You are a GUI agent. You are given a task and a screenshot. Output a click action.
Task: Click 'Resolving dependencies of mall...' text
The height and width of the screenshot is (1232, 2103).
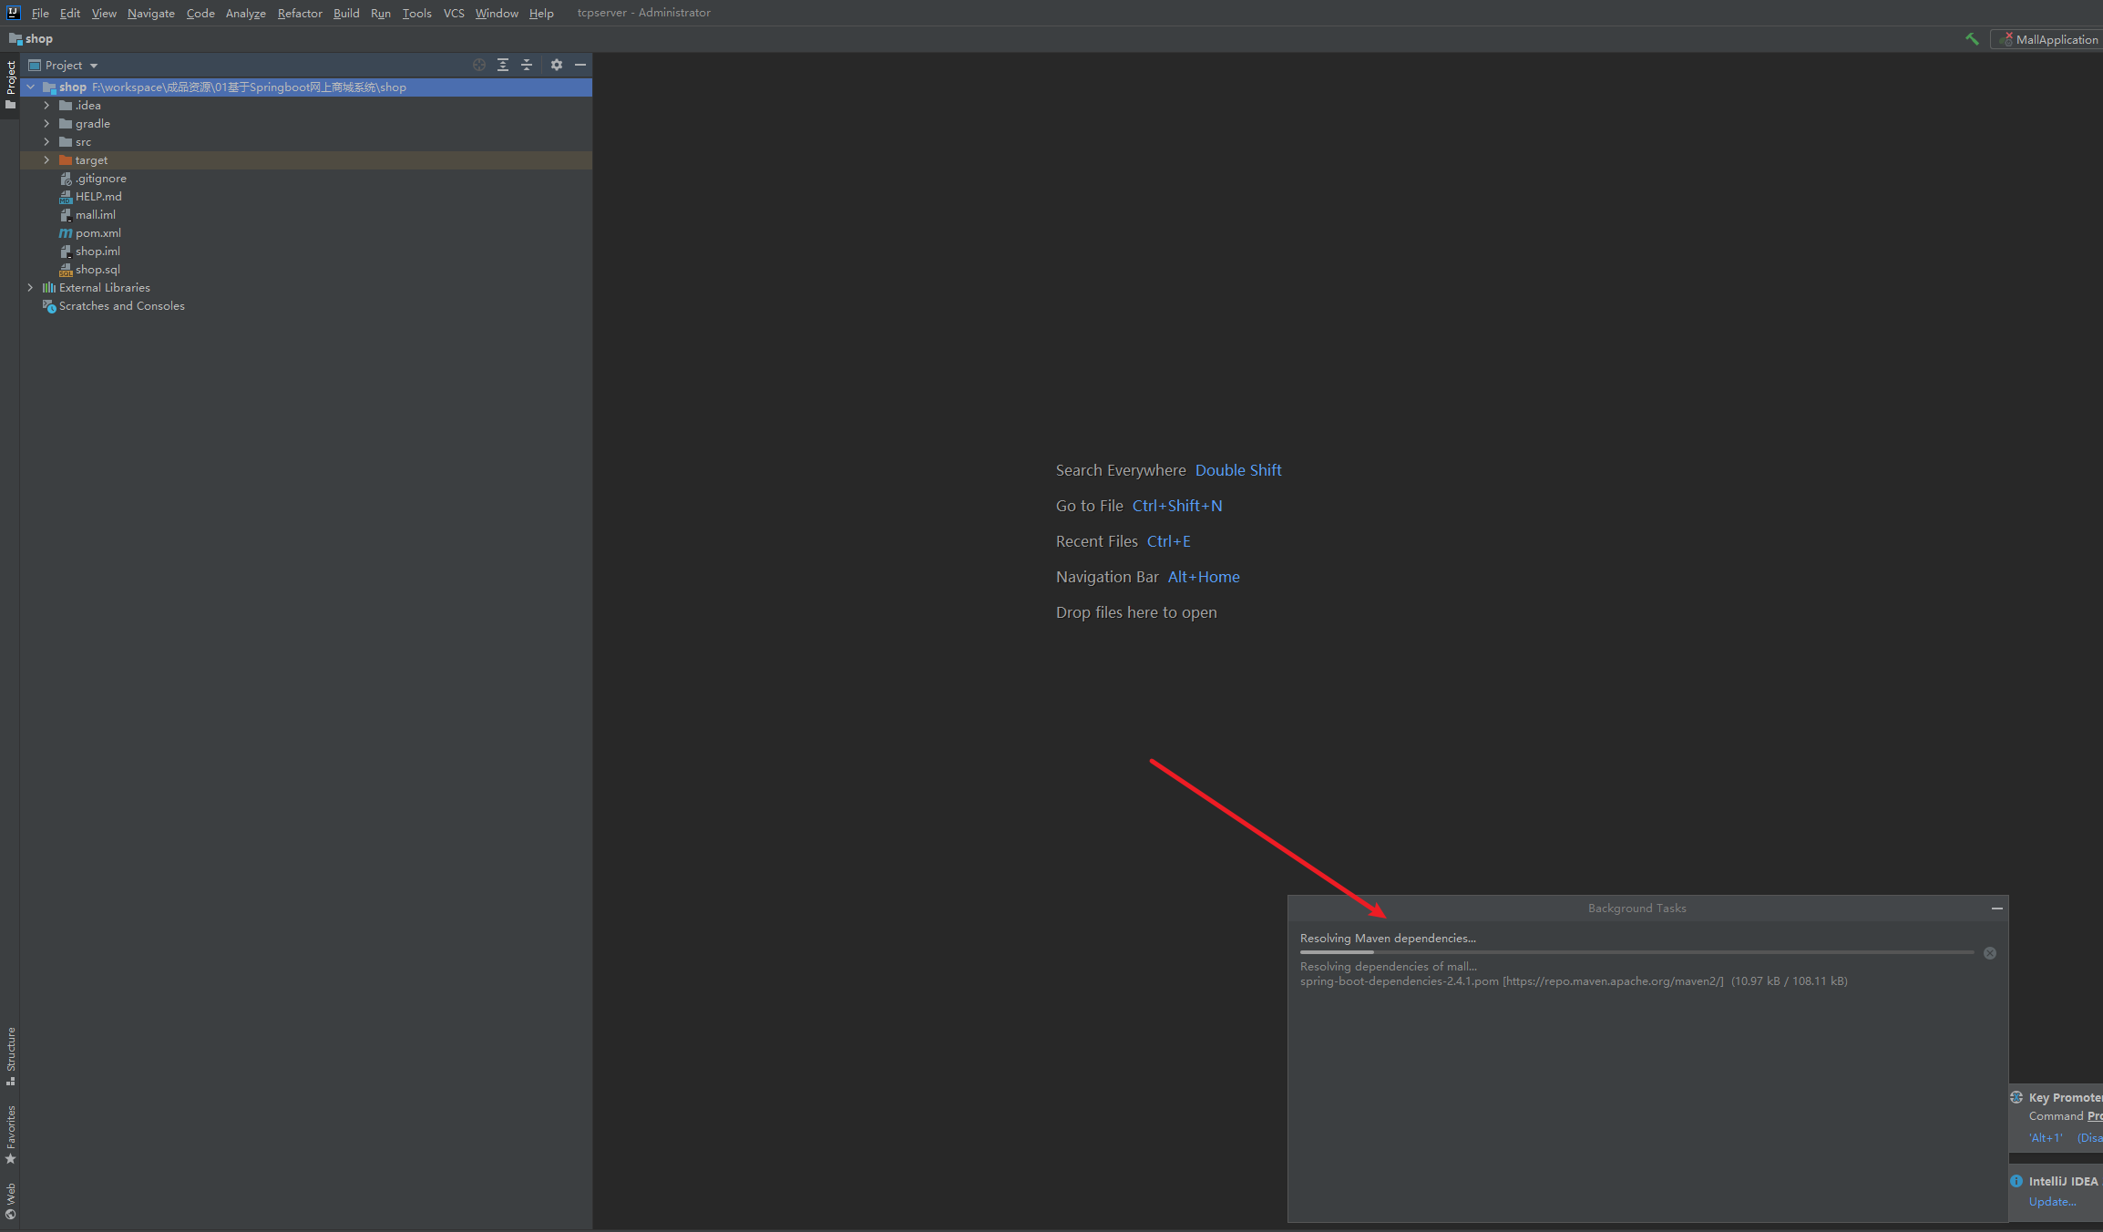[x=1389, y=967]
